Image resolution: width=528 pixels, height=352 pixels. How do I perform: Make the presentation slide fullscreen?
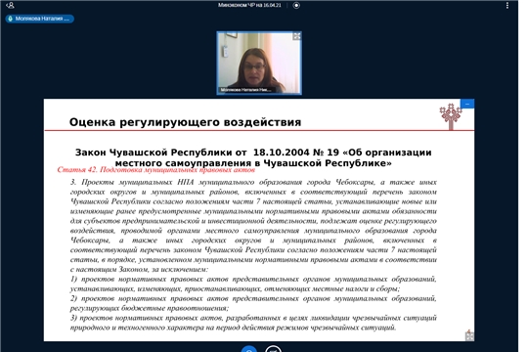pos(469,335)
